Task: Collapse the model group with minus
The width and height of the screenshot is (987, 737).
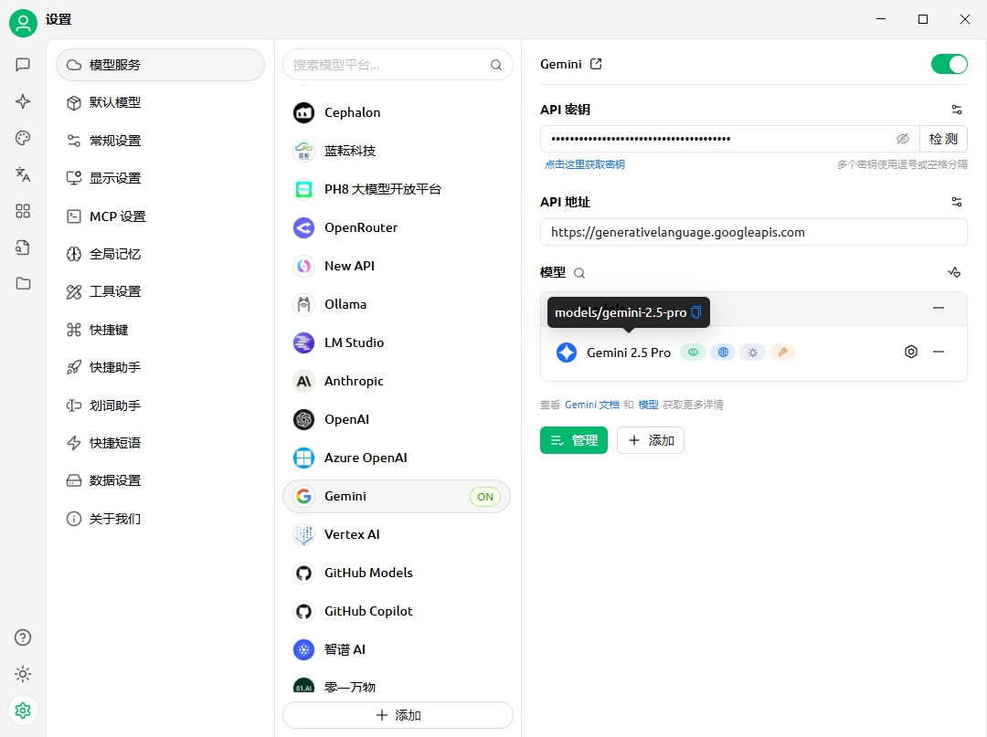Action: coord(939,308)
